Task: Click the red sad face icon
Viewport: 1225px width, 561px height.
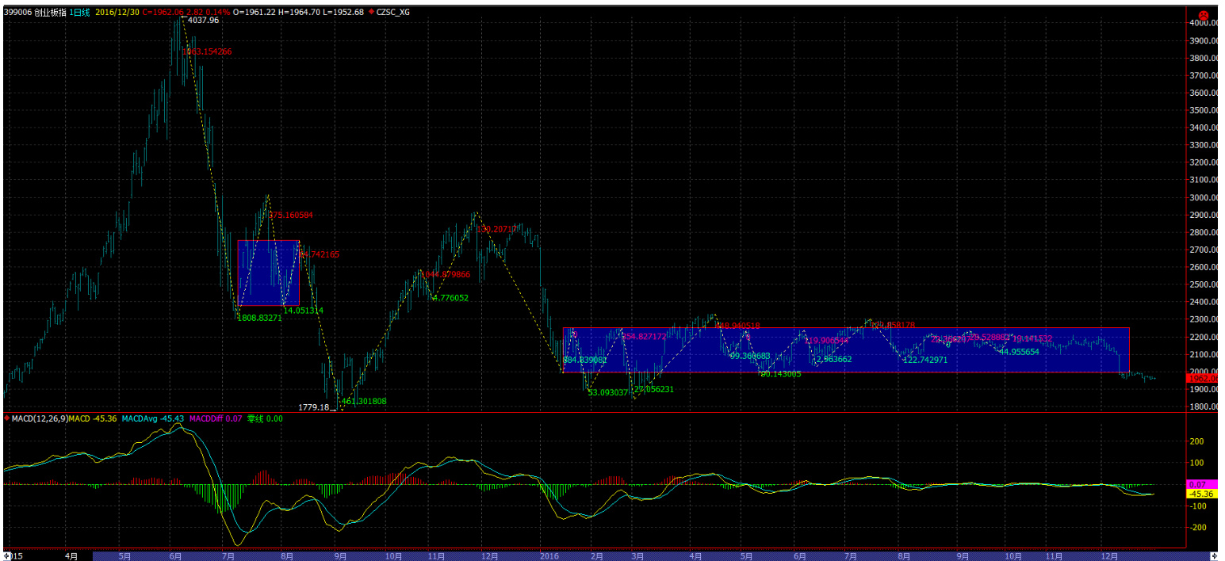Action: pyautogui.click(x=1203, y=15)
